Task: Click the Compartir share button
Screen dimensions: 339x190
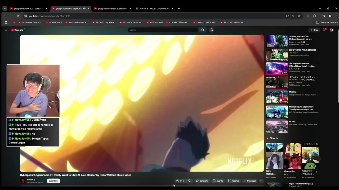Action: [x=202, y=181]
